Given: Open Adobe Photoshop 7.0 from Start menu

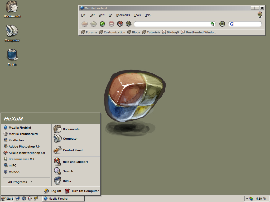Looking at the screenshot, I should pyautogui.click(x=24, y=147).
